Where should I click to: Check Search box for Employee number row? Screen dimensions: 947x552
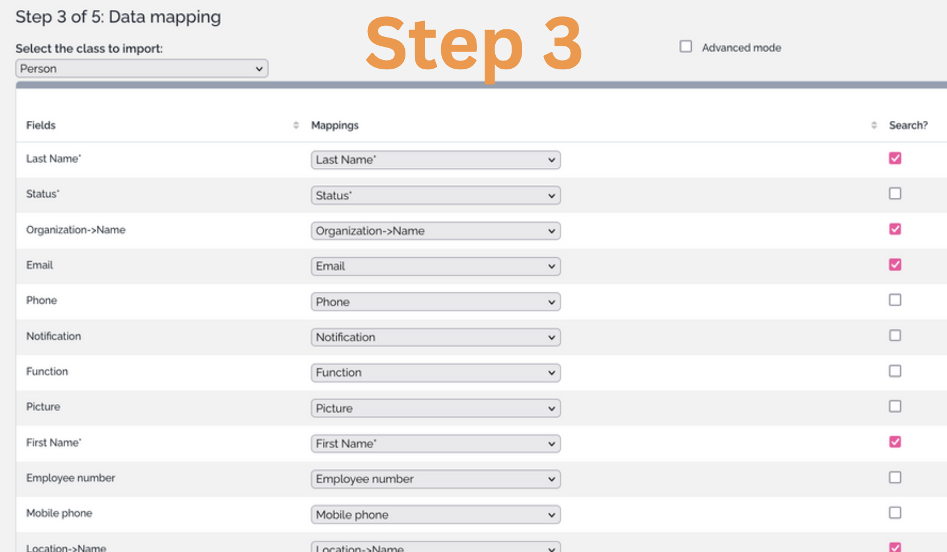point(895,477)
